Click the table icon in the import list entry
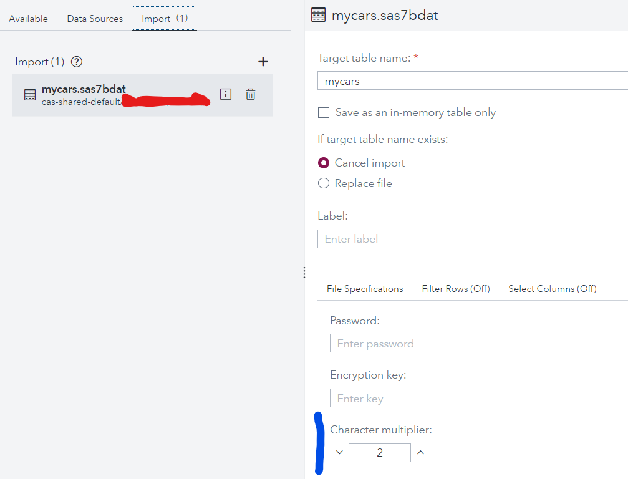This screenshot has height=479, width=628. coord(29,94)
